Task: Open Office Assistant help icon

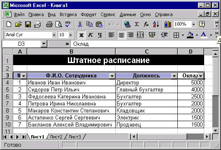Action: tap(202, 24)
